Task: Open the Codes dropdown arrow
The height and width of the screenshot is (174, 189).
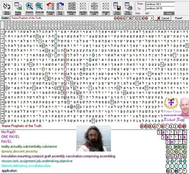Action: (152, 18)
